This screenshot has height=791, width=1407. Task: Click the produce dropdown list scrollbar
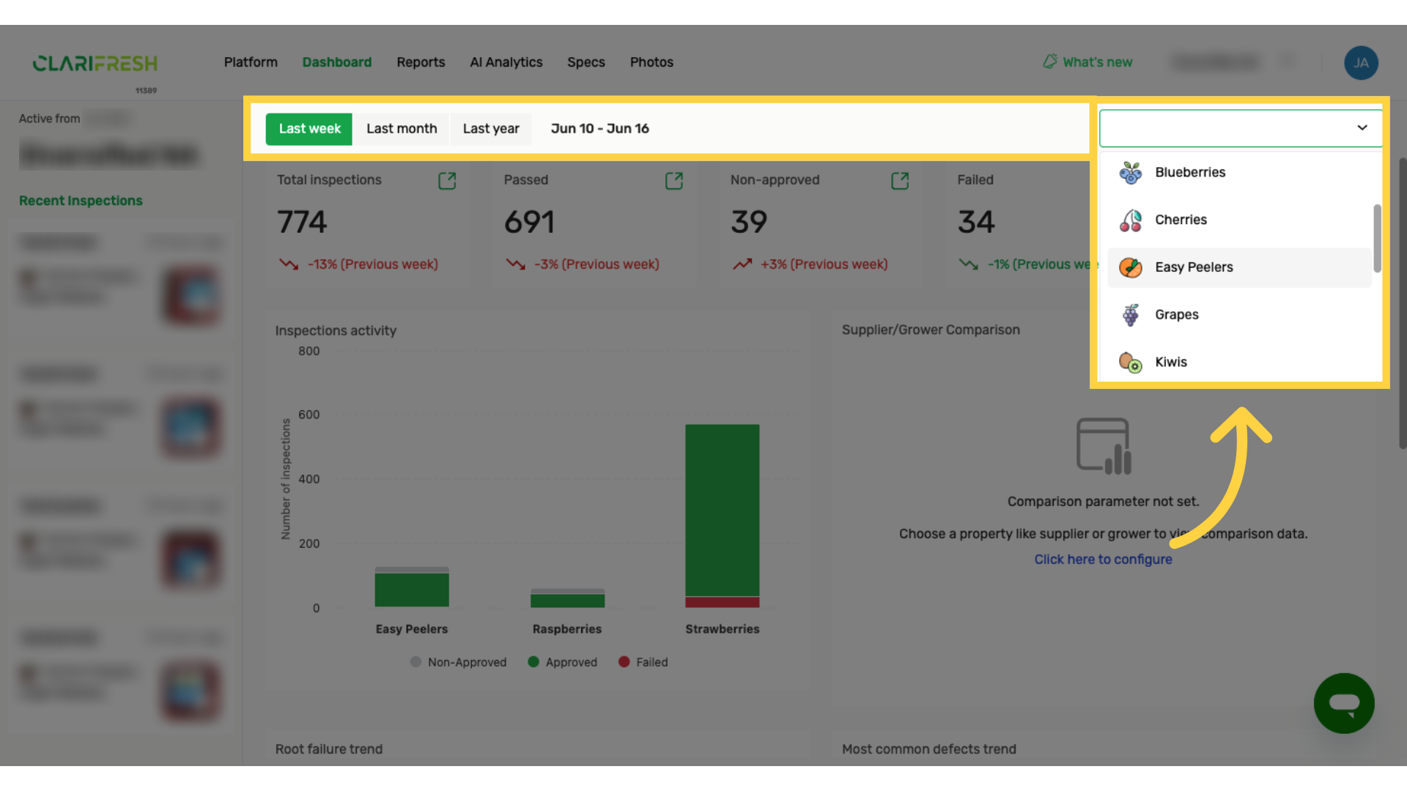[x=1377, y=238]
